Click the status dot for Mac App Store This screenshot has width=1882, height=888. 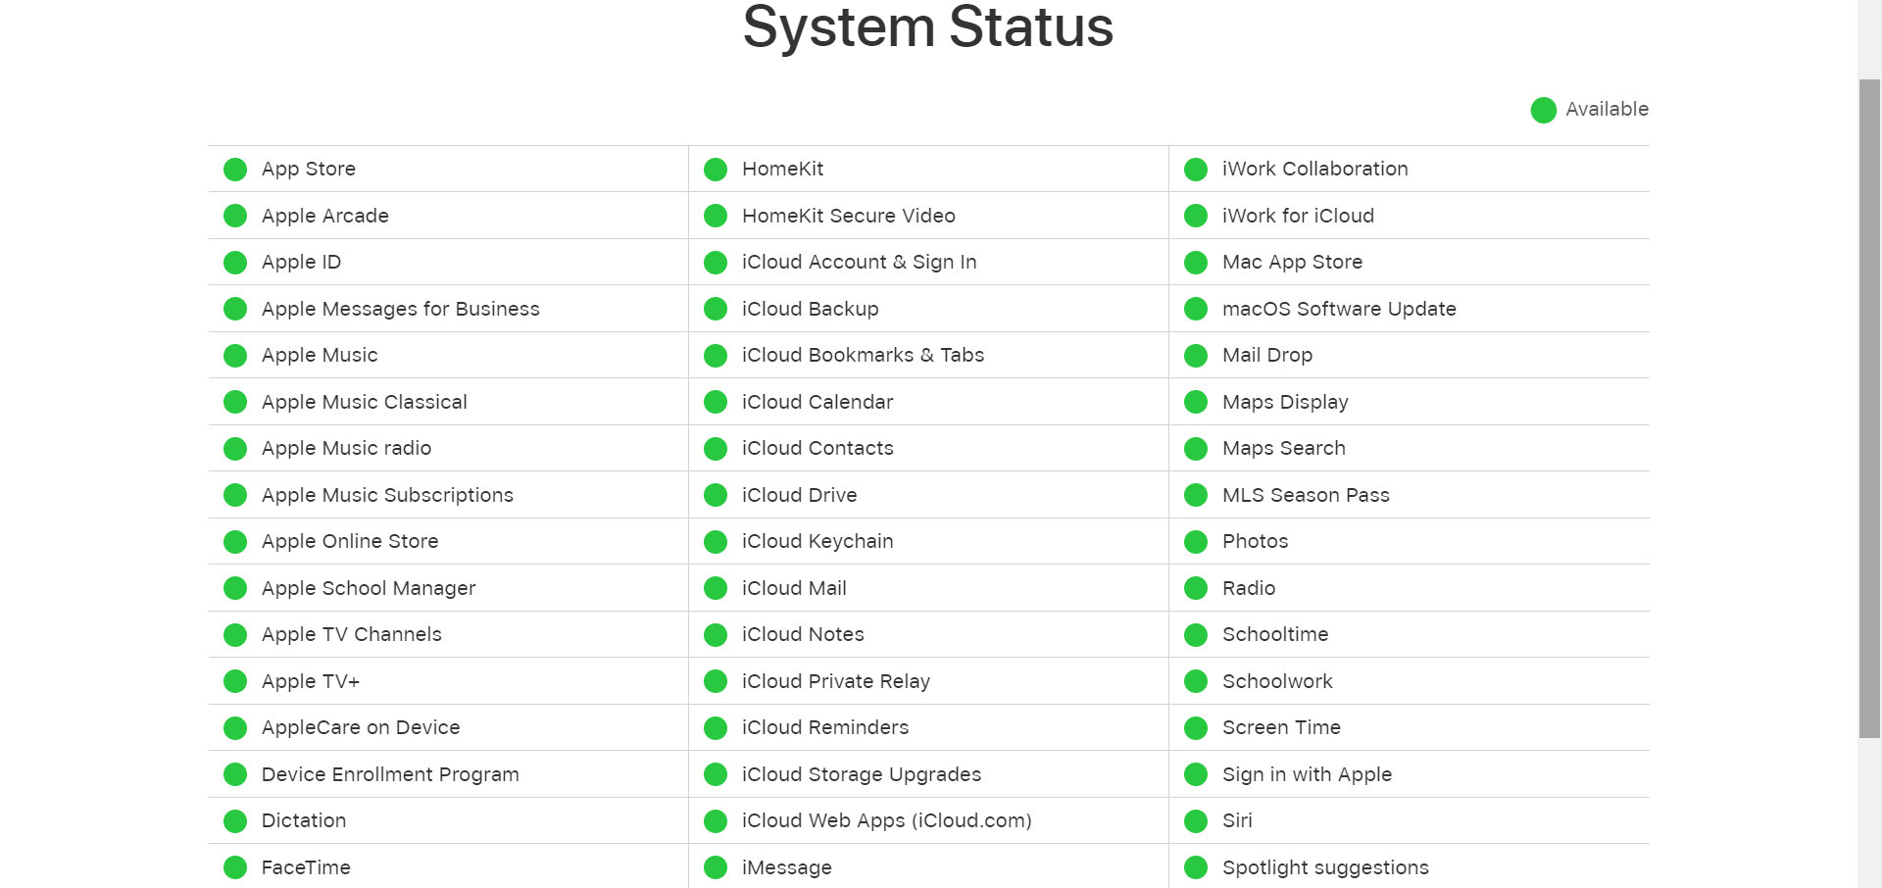click(1195, 262)
